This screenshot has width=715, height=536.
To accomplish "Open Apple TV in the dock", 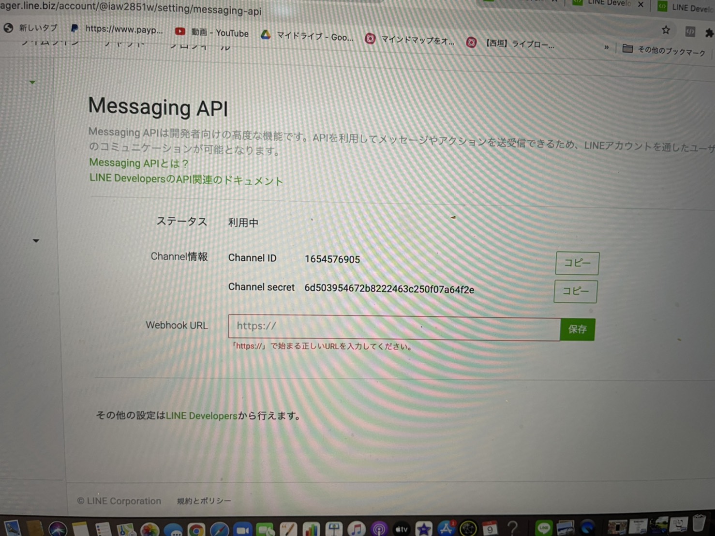I will [402, 529].
